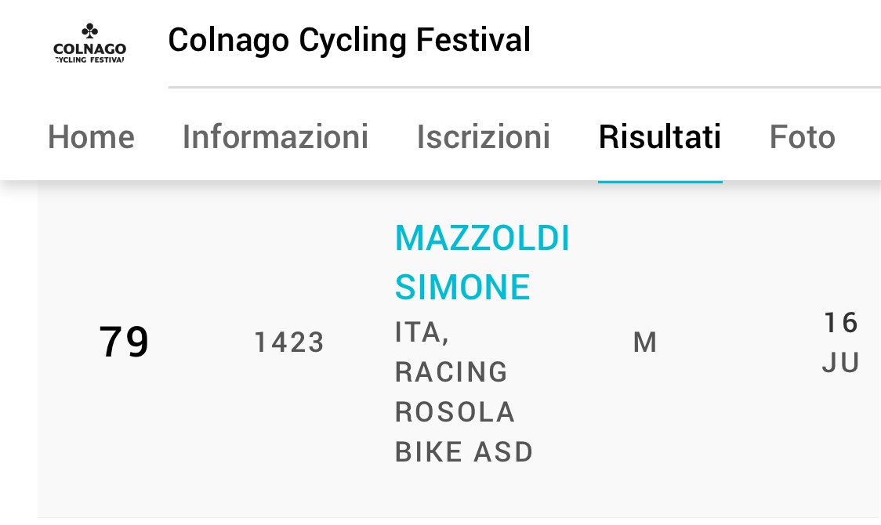Click the rank number 79

coord(124,342)
